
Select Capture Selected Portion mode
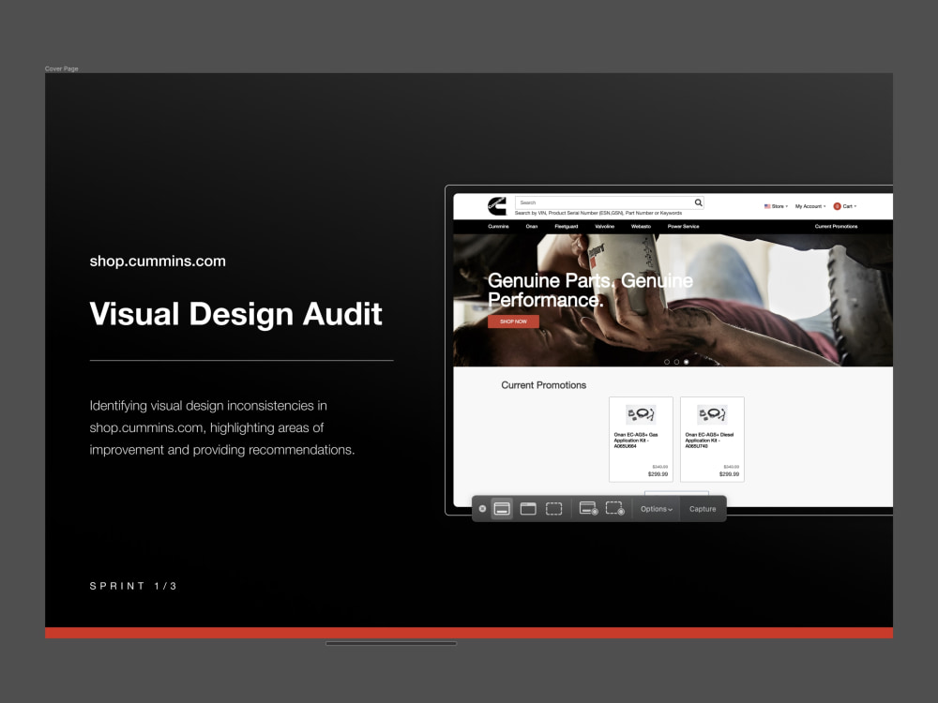coord(554,509)
